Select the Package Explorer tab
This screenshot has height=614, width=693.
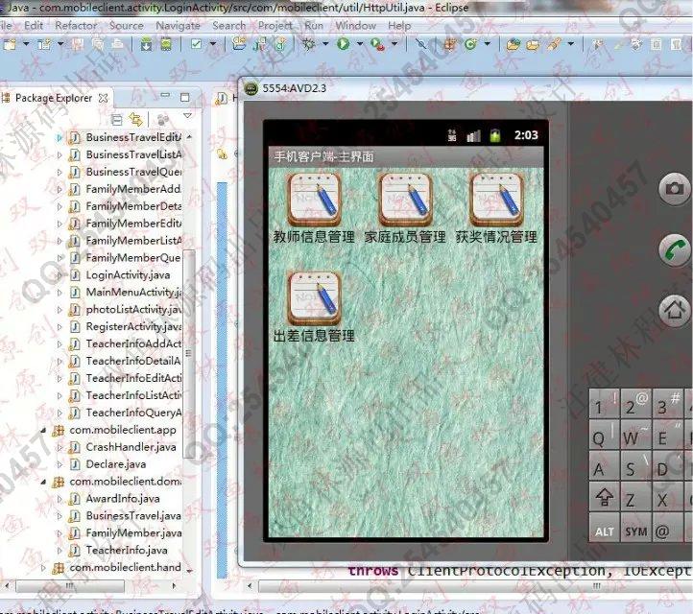click(x=54, y=98)
